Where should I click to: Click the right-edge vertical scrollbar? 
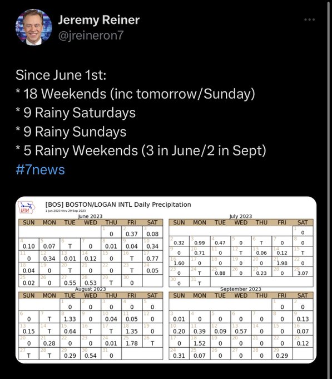329,189
